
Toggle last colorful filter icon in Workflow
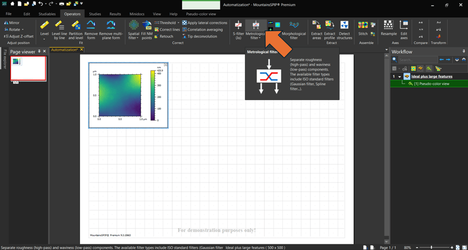coord(438,68)
